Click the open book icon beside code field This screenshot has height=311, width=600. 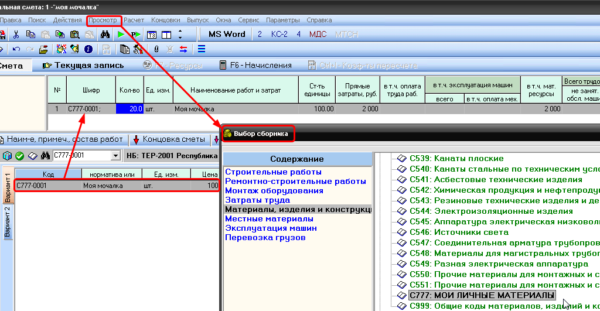pyautogui.click(x=33, y=156)
